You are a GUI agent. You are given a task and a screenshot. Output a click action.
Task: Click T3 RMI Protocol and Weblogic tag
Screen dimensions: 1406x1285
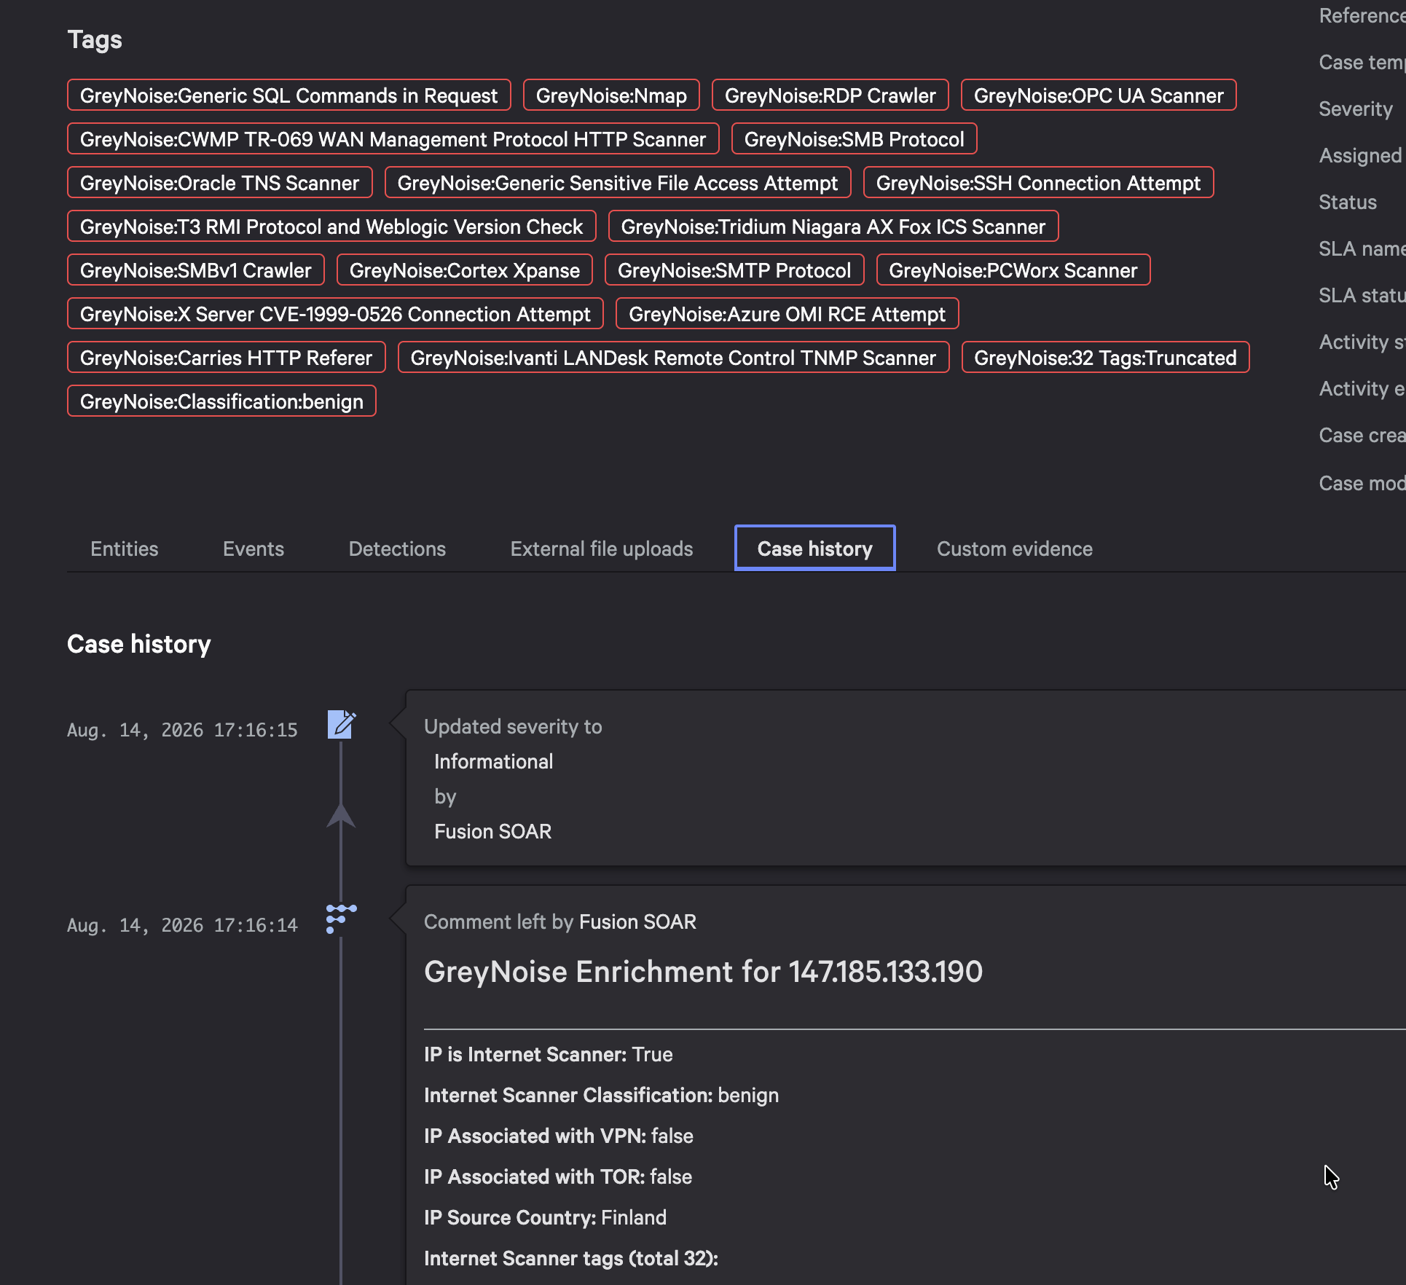click(331, 227)
